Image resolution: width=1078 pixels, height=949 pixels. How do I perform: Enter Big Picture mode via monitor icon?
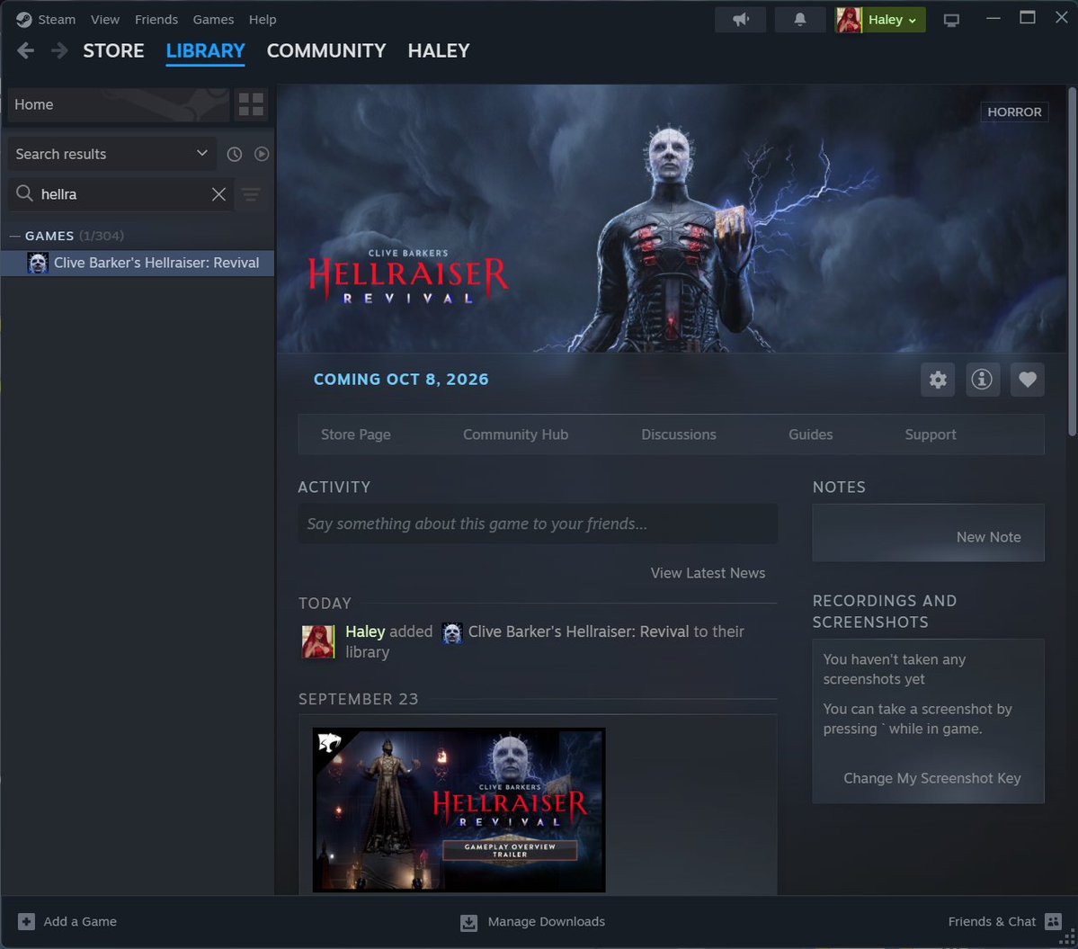tap(951, 21)
